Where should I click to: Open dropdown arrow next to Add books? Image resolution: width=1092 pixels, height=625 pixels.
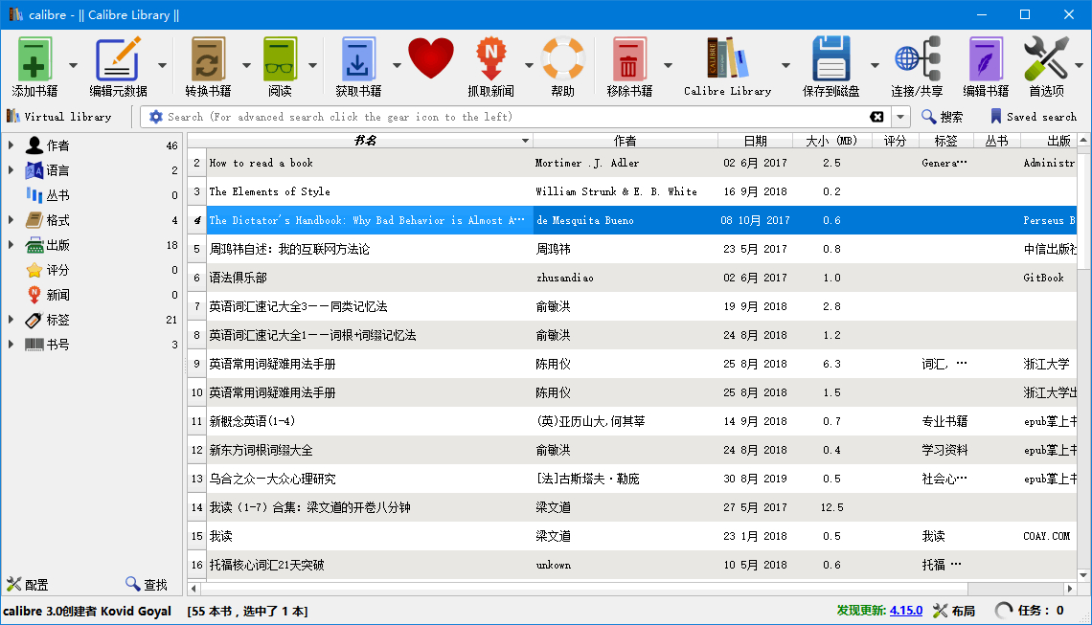[x=73, y=65]
